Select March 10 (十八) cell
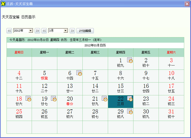The height and width of the screenshot is (138, 191). (x=171, y=76)
